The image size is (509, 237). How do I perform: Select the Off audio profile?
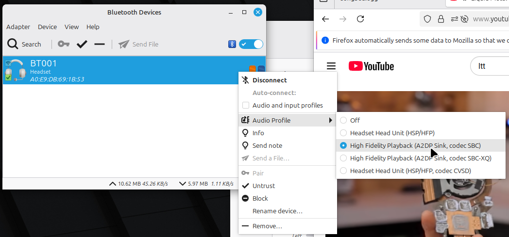pos(344,120)
